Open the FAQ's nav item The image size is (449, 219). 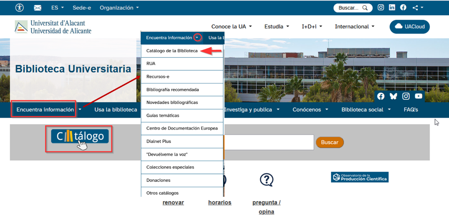click(x=411, y=109)
